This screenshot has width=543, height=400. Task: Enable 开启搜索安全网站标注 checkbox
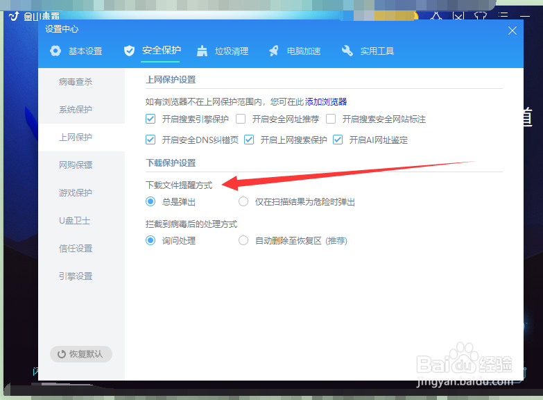tap(331, 119)
